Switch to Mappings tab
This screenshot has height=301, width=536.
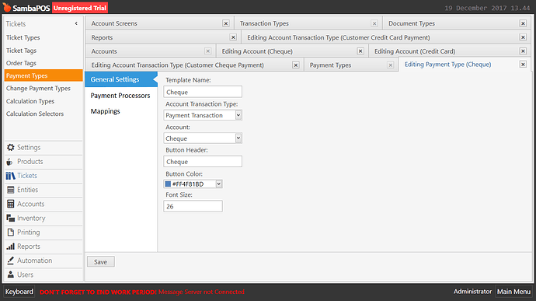tap(106, 111)
